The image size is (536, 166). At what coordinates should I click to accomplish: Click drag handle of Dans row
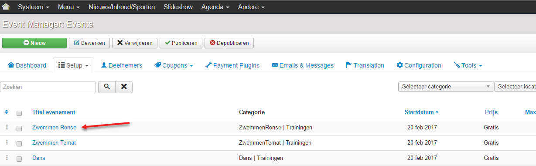click(x=7, y=158)
